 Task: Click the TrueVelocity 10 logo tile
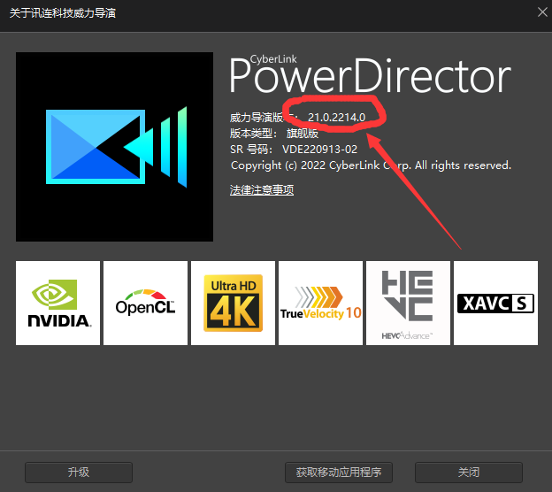[321, 303]
